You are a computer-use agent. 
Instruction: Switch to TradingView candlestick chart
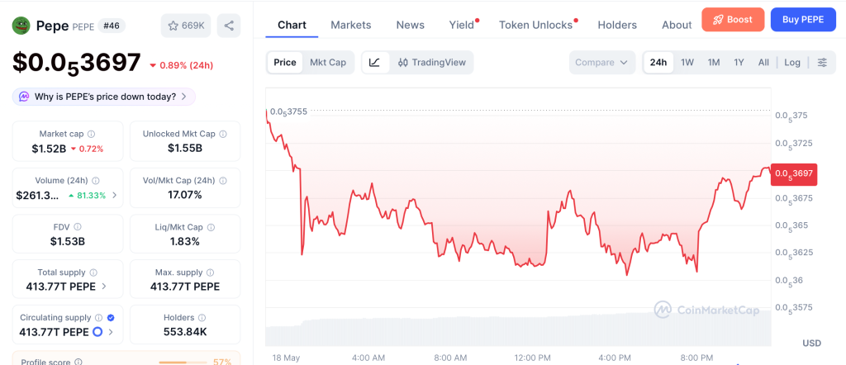point(431,63)
